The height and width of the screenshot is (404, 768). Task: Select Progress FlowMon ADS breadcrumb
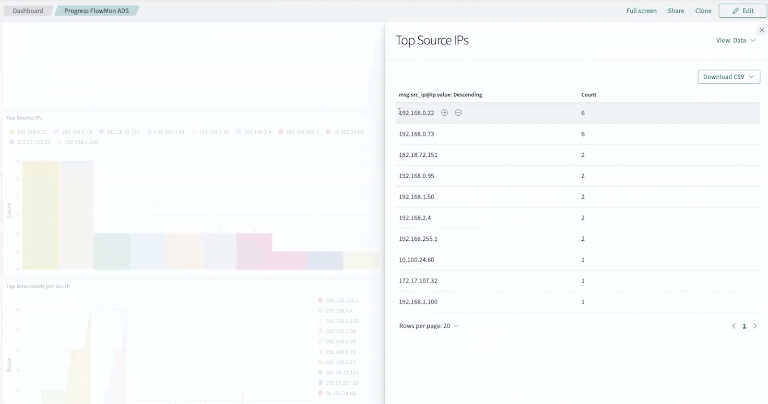point(97,10)
